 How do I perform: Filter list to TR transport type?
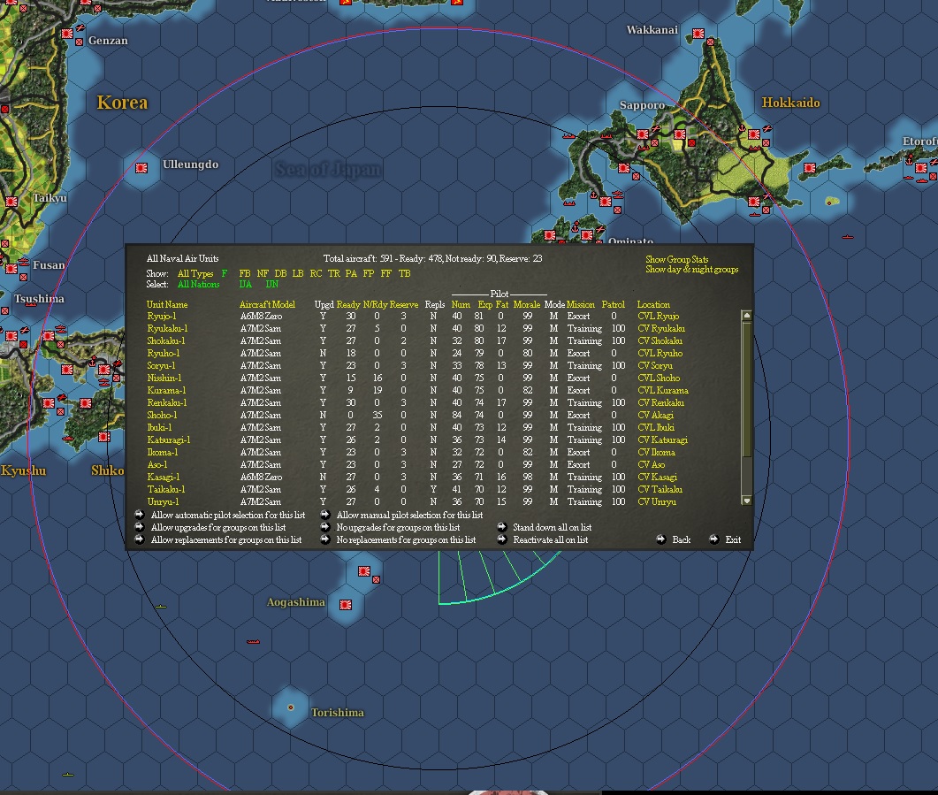[x=334, y=273]
